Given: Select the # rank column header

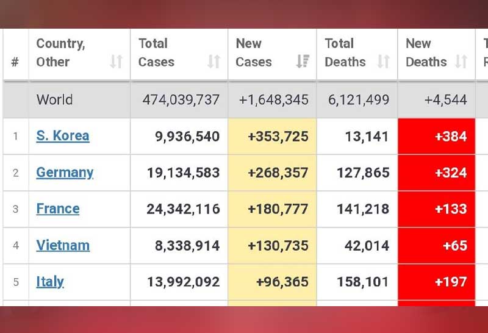Looking at the screenshot, I should tap(15, 62).
